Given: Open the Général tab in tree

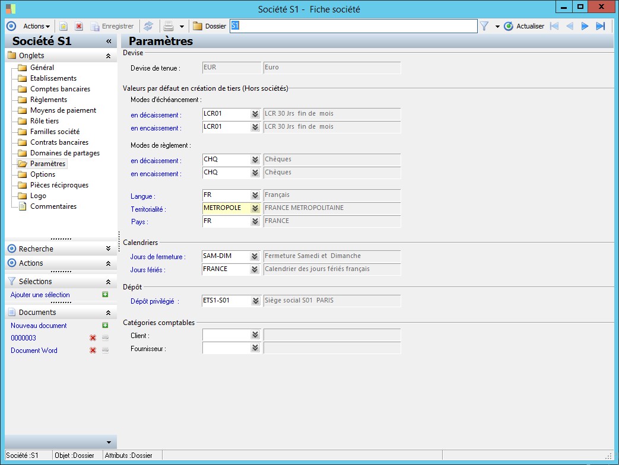Looking at the screenshot, I should click(42, 68).
